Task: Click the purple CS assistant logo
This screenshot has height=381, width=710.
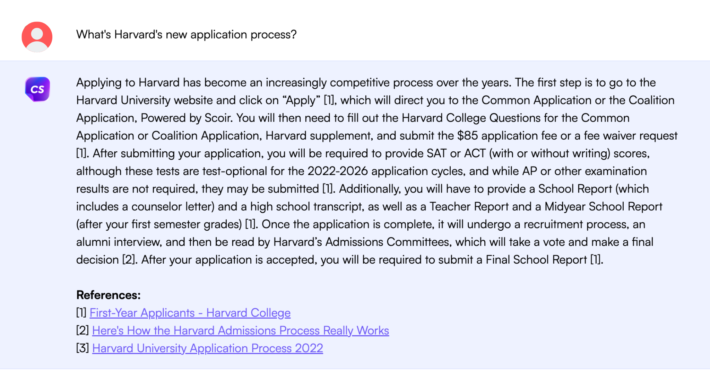Action: point(37,89)
